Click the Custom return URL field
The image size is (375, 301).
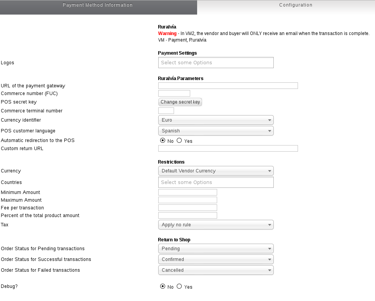click(228, 149)
